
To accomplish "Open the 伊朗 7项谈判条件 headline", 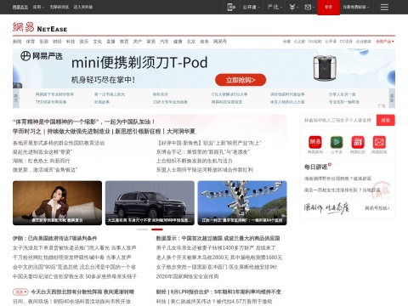I will (x=55, y=238).
